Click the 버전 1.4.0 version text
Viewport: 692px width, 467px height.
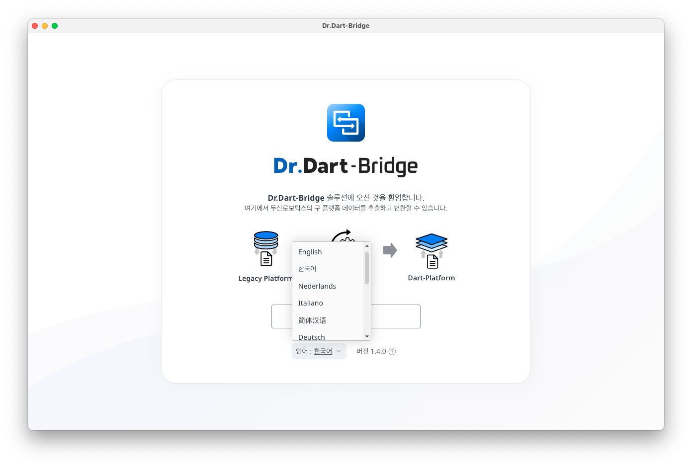pyautogui.click(x=371, y=351)
